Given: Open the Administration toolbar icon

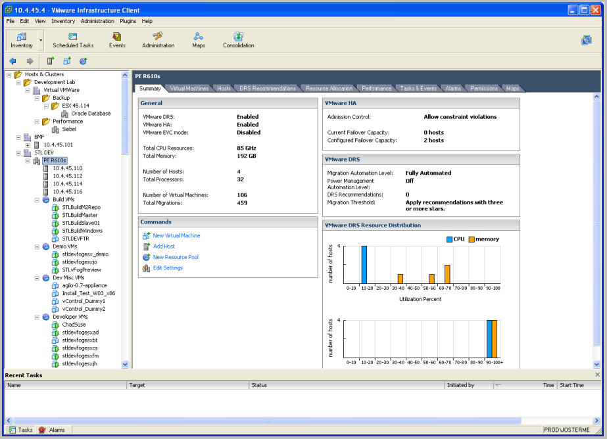Looking at the screenshot, I should 158,39.
